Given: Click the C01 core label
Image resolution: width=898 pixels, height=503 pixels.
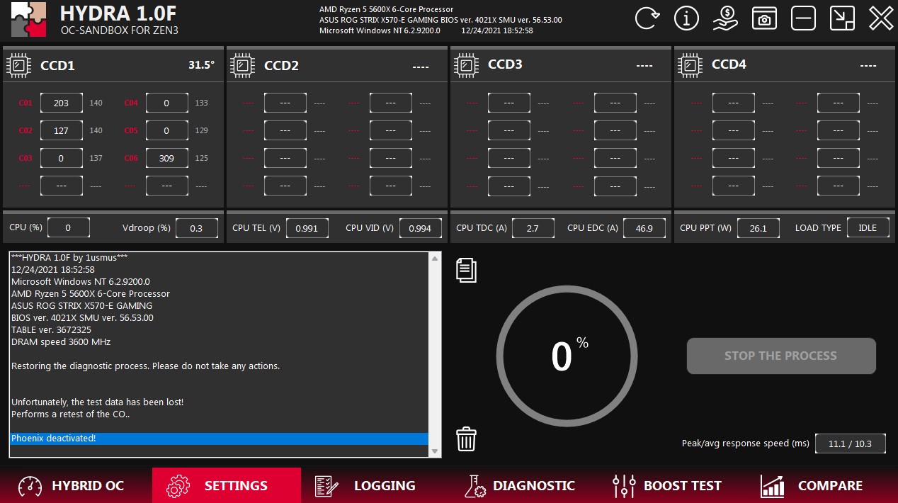Looking at the screenshot, I should 25,103.
